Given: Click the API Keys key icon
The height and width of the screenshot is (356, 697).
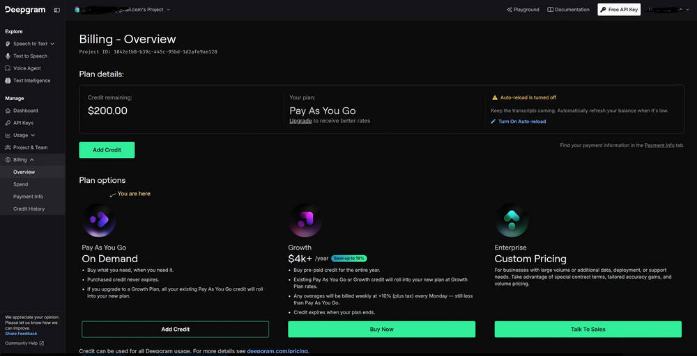Looking at the screenshot, I should coord(8,123).
